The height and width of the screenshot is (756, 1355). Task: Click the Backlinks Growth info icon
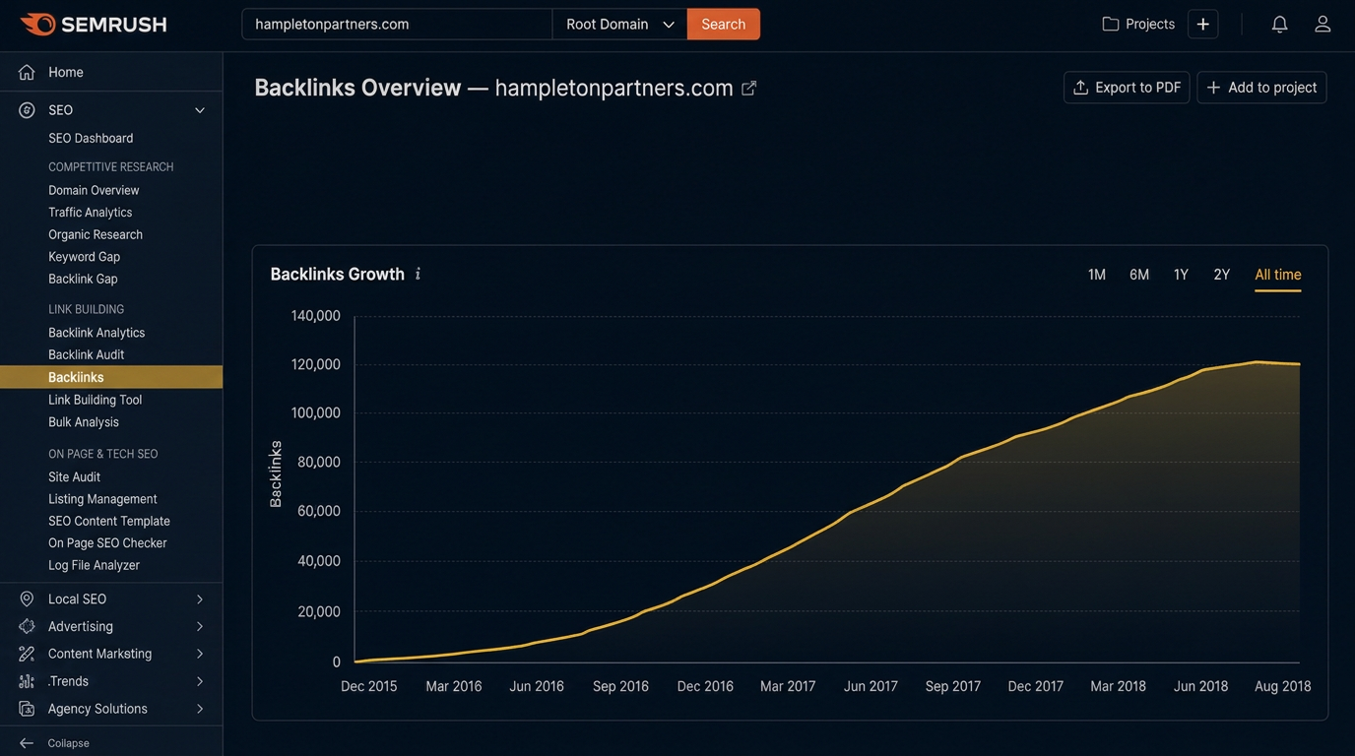pyautogui.click(x=419, y=274)
